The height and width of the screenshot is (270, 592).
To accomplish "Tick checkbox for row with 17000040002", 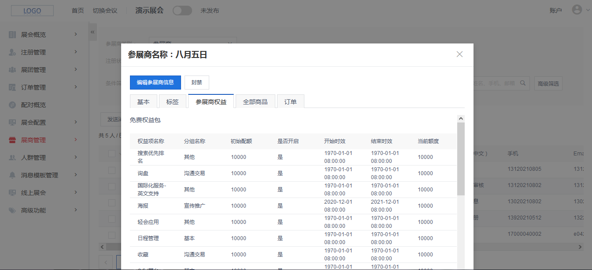I will coord(112,235).
